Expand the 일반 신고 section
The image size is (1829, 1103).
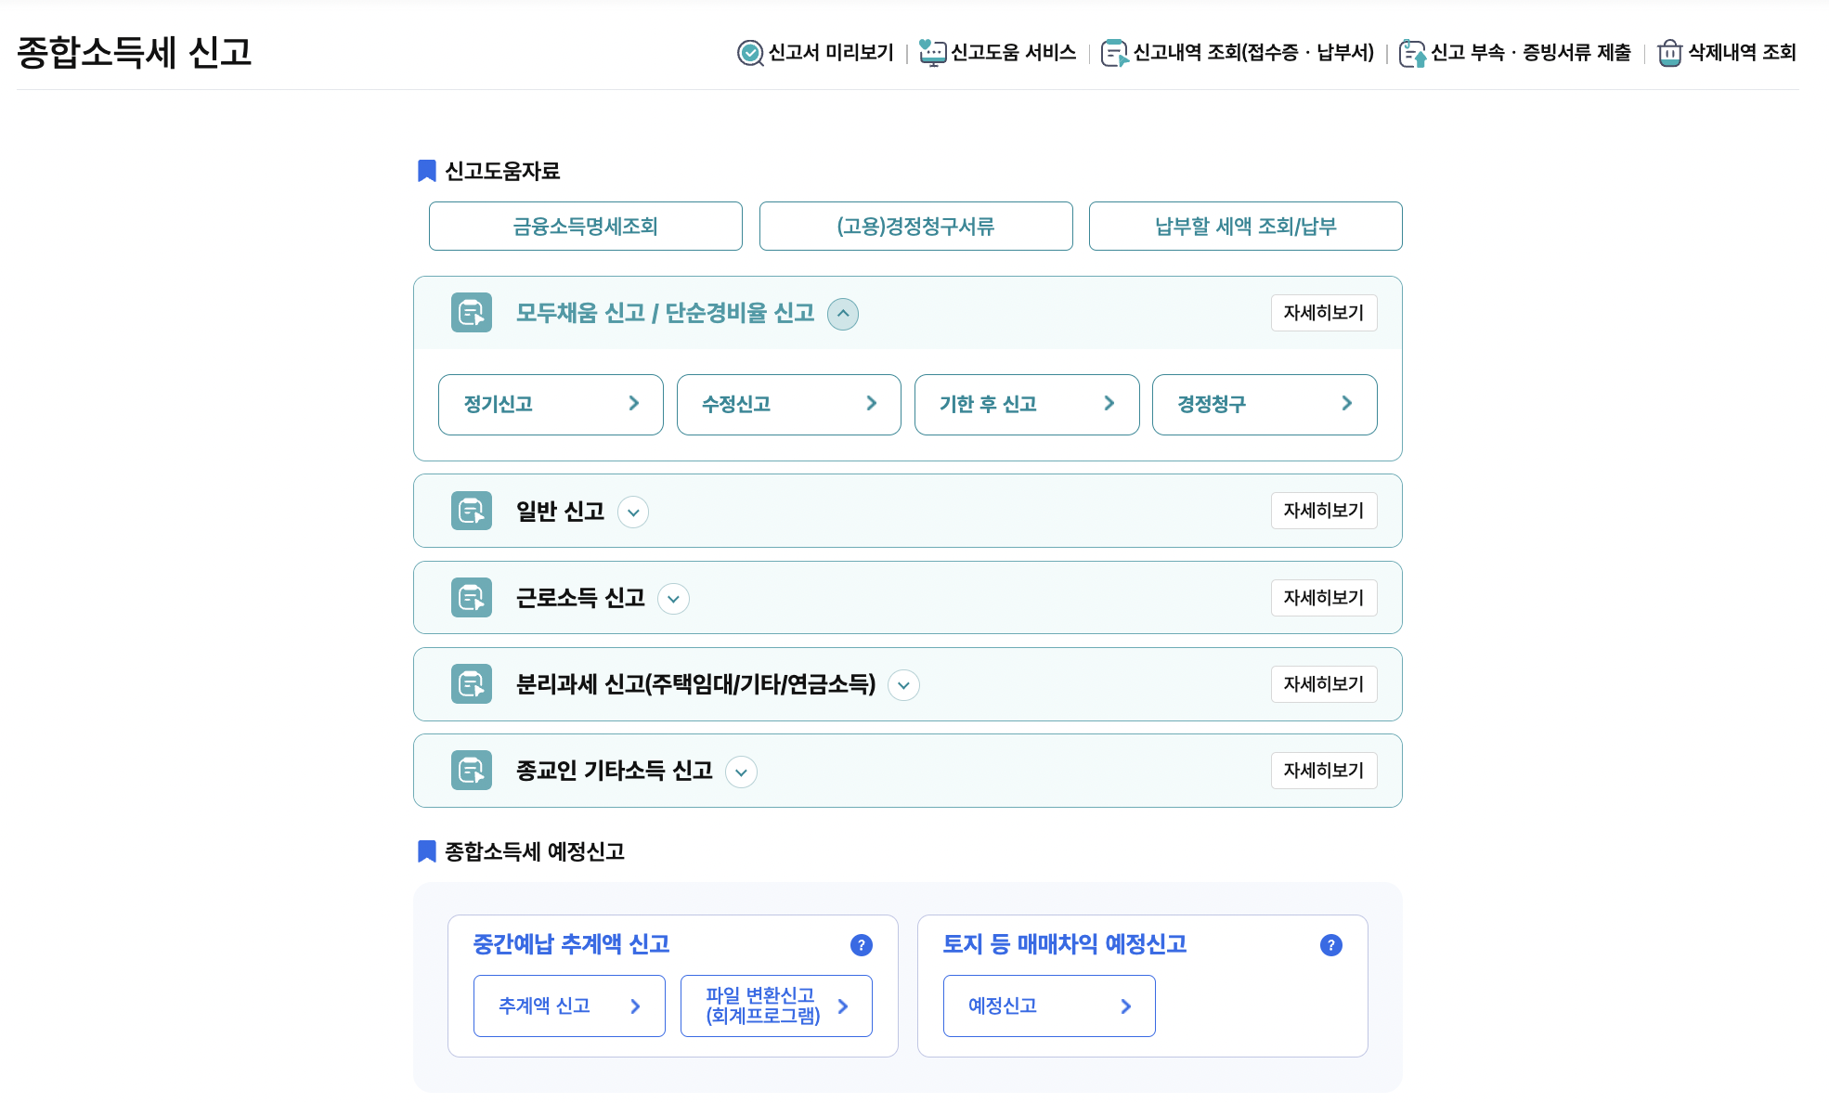(x=633, y=512)
